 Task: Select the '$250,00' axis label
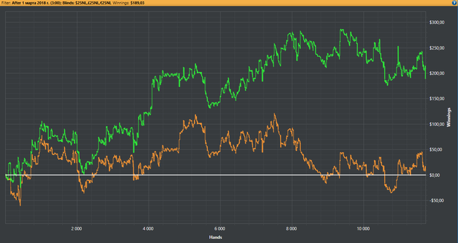tap(436, 48)
